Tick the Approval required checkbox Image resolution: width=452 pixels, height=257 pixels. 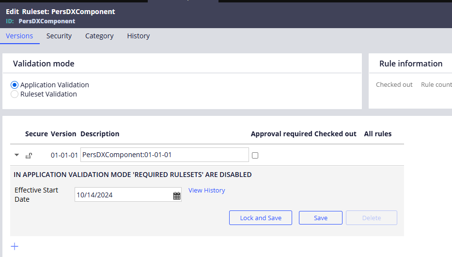coord(255,156)
